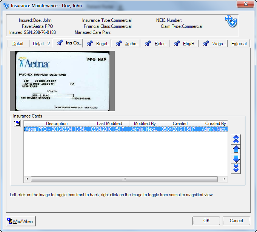Click the Cancel button
This screenshot has width=257, height=232.
click(x=236, y=221)
